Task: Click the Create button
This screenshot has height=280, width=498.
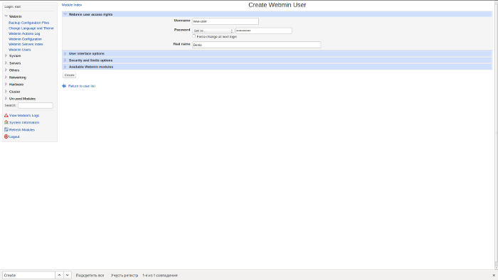Action: click(x=69, y=75)
